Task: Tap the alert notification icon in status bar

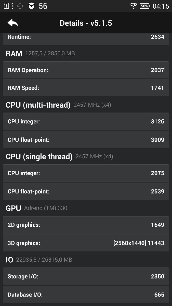Action: (x=6, y=6)
